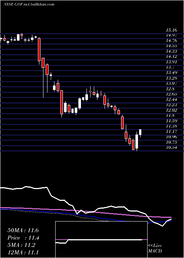Select the 13.91 price axis label

click(171, 62)
